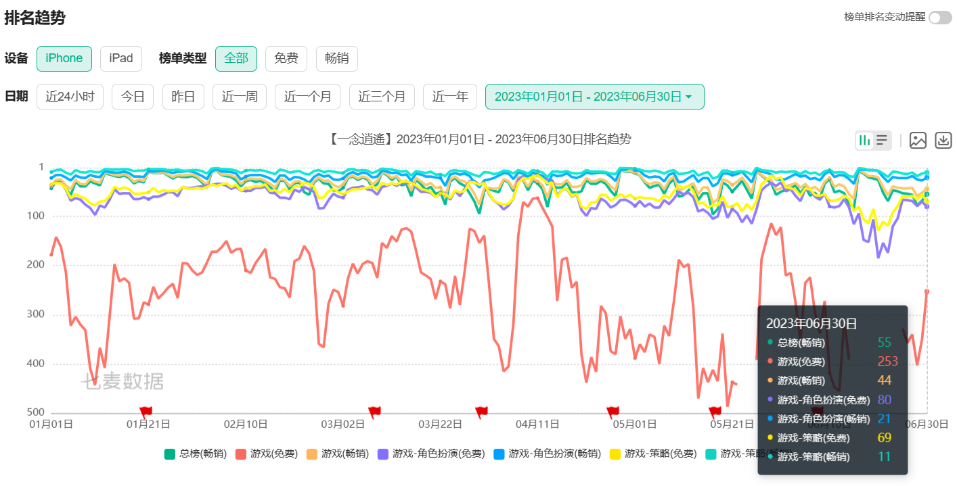This screenshot has width=957, height=486.
Task: Click the purple 游戏-角色扮演(免费) legend swatch
Action: point(384,454)
